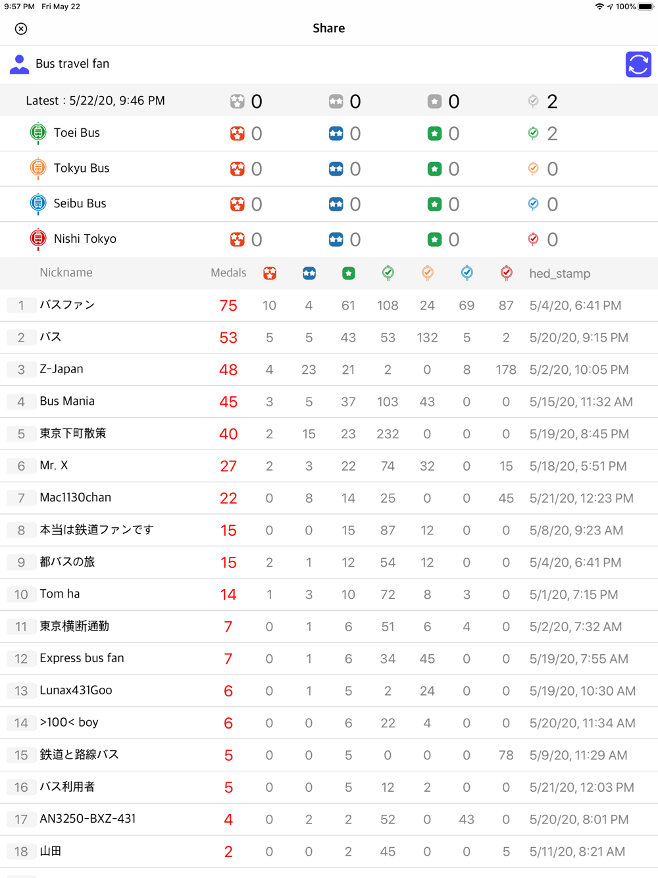Sort by red three-star medal column header

tap(270, 273)
